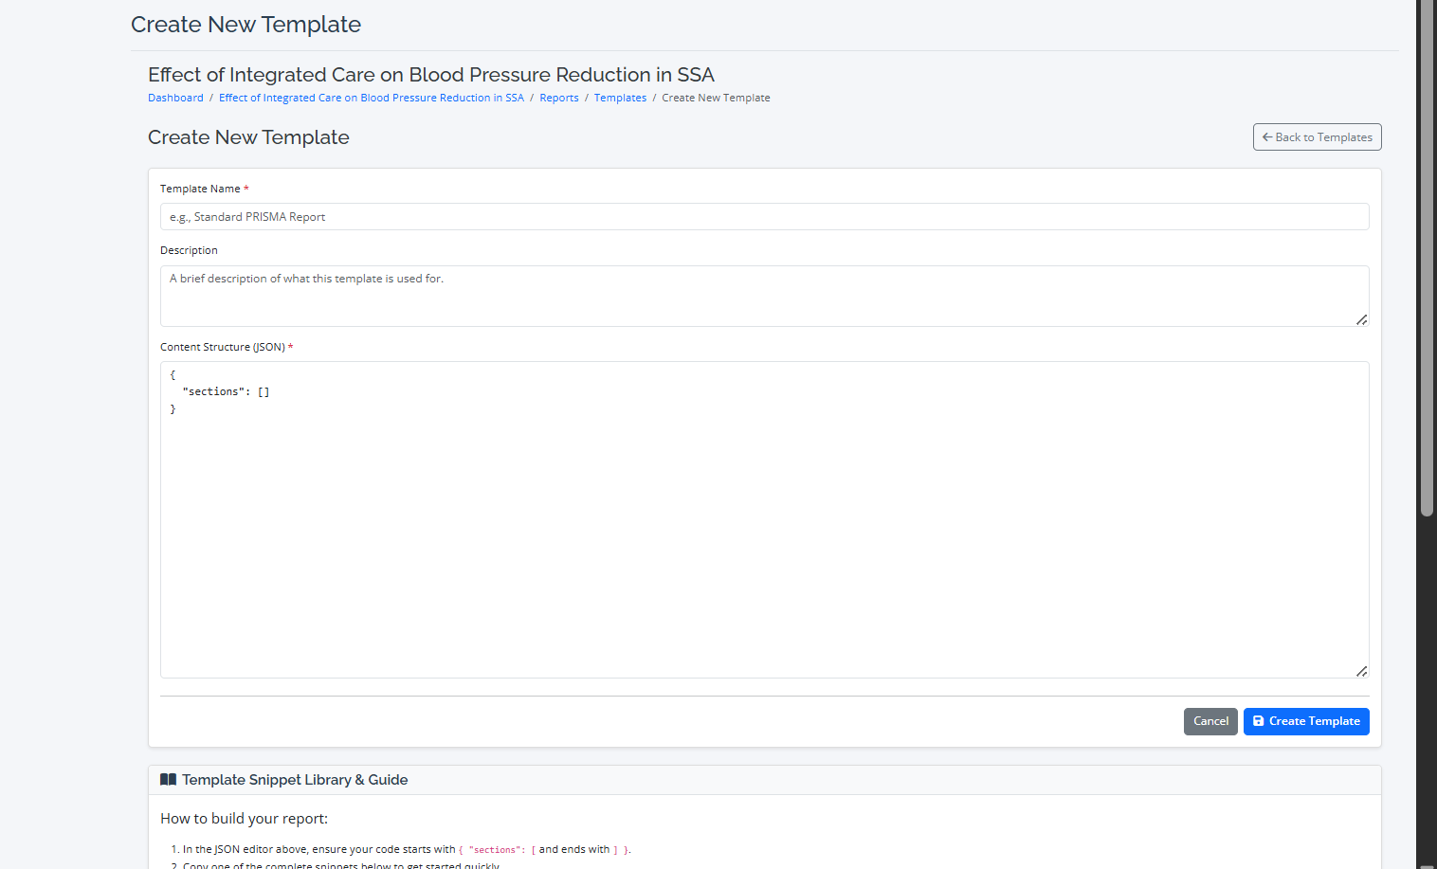Click the Content Structure (JSON) label
The image size is (1437, 869).
point(223,347)
